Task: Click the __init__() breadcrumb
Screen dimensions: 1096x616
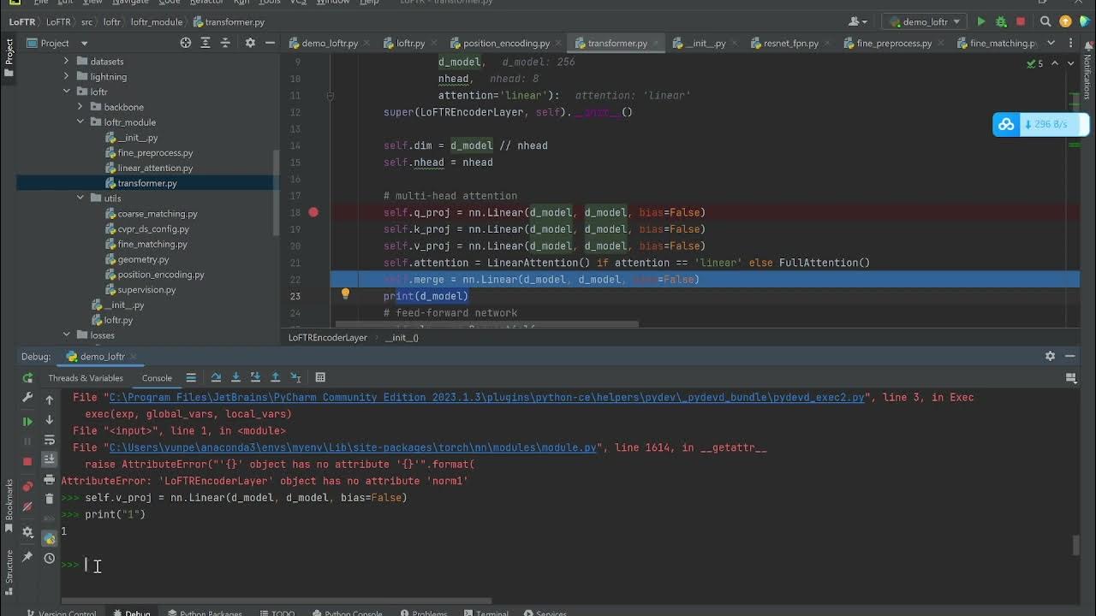Action: click(x=402, y=338)
